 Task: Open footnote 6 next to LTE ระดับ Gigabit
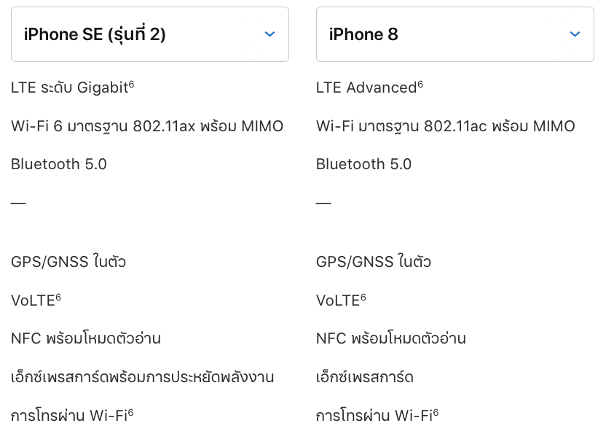tap(132, 85)
